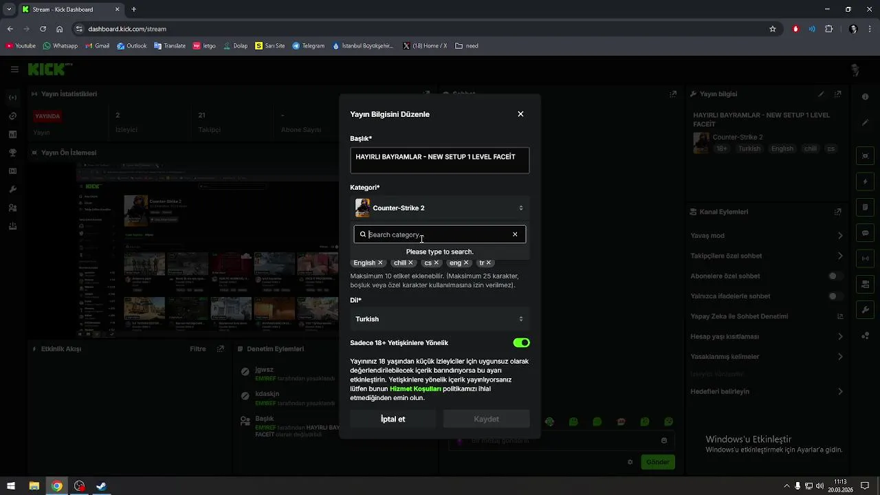Open the Hizmet Koşulları link
Screen dimensions: 880x495
pos(415,389)
